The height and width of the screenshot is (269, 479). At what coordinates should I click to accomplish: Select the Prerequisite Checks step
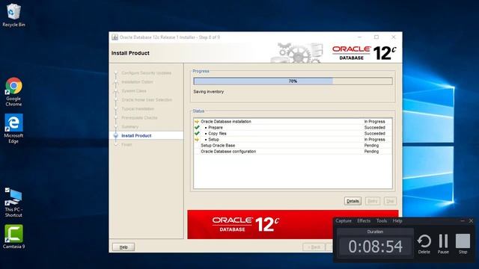[x=139, y=118]
